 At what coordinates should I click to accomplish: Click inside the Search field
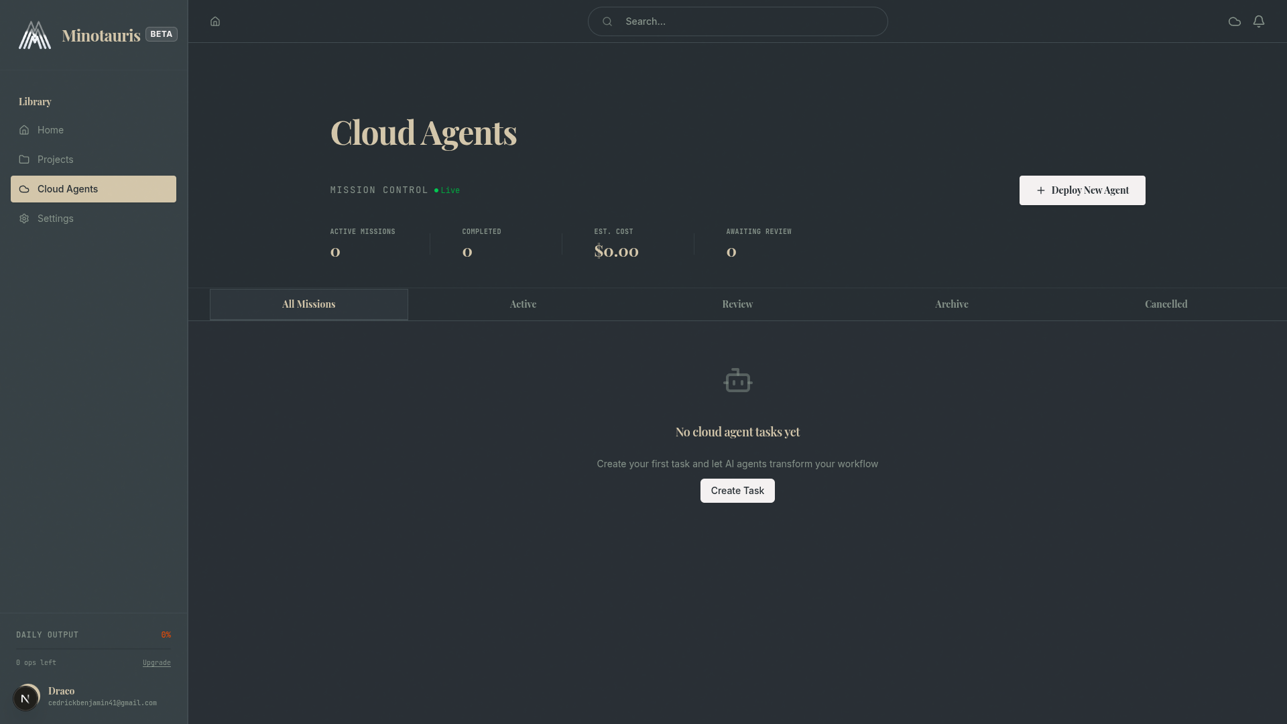tap(737, 21)
